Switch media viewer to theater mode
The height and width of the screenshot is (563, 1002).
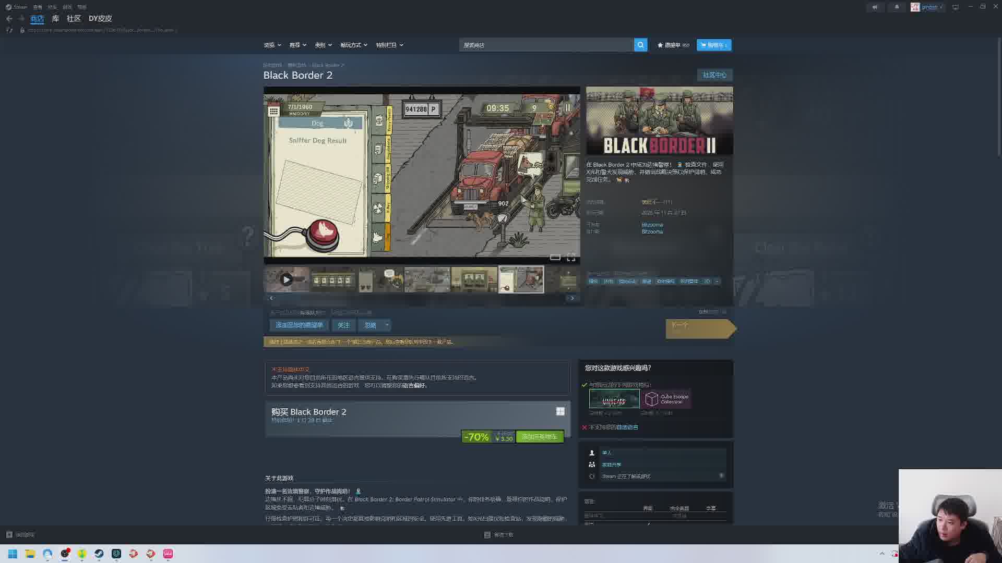coord(555,258)
